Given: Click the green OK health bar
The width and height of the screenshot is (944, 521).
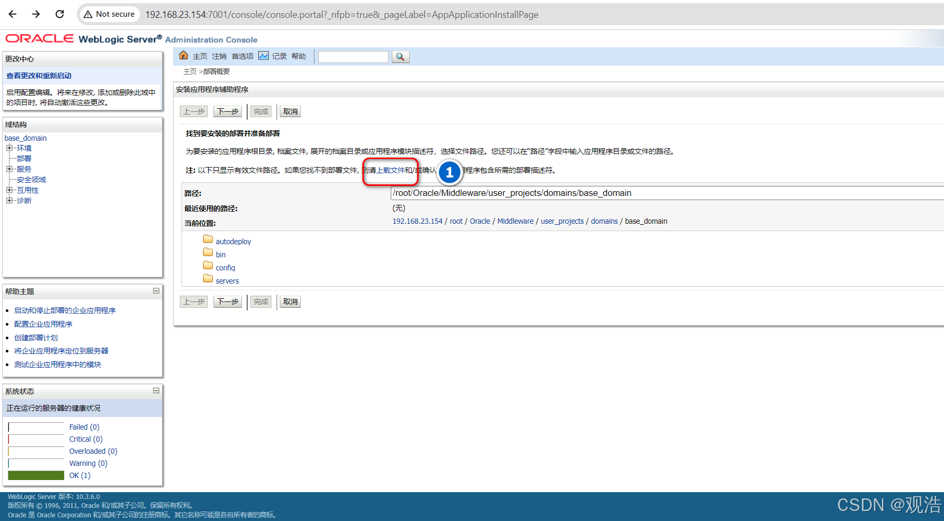Looking at the screenshot, I should (36, 475).
